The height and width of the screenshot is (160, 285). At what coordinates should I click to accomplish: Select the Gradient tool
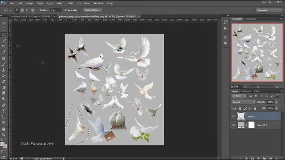coord(4,88)
